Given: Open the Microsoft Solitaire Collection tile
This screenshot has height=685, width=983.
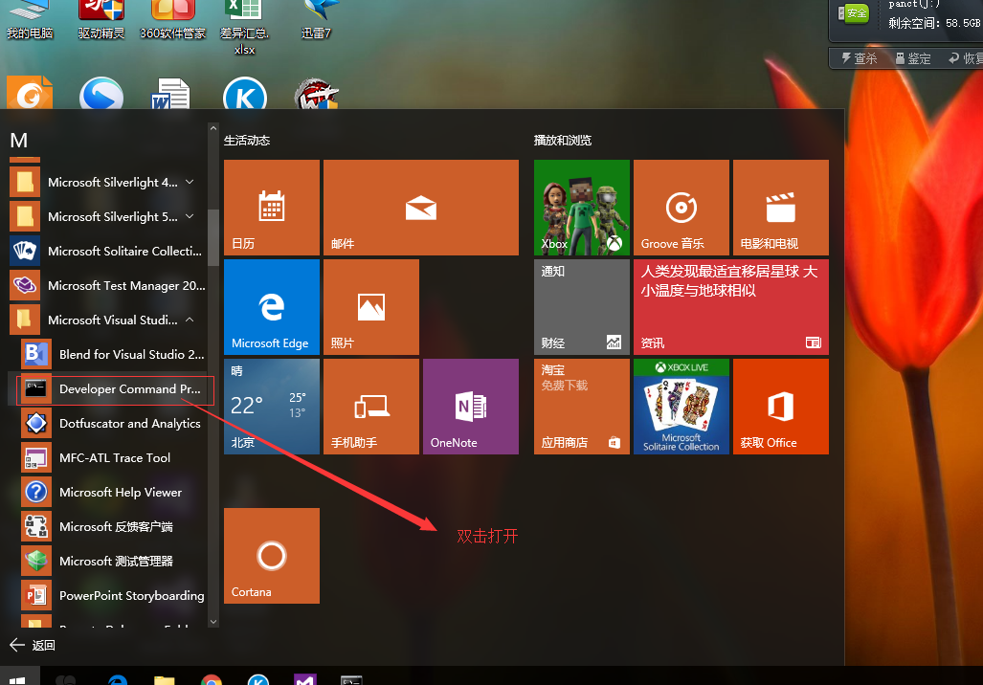Looking at the screenshot, I should 681,407.
